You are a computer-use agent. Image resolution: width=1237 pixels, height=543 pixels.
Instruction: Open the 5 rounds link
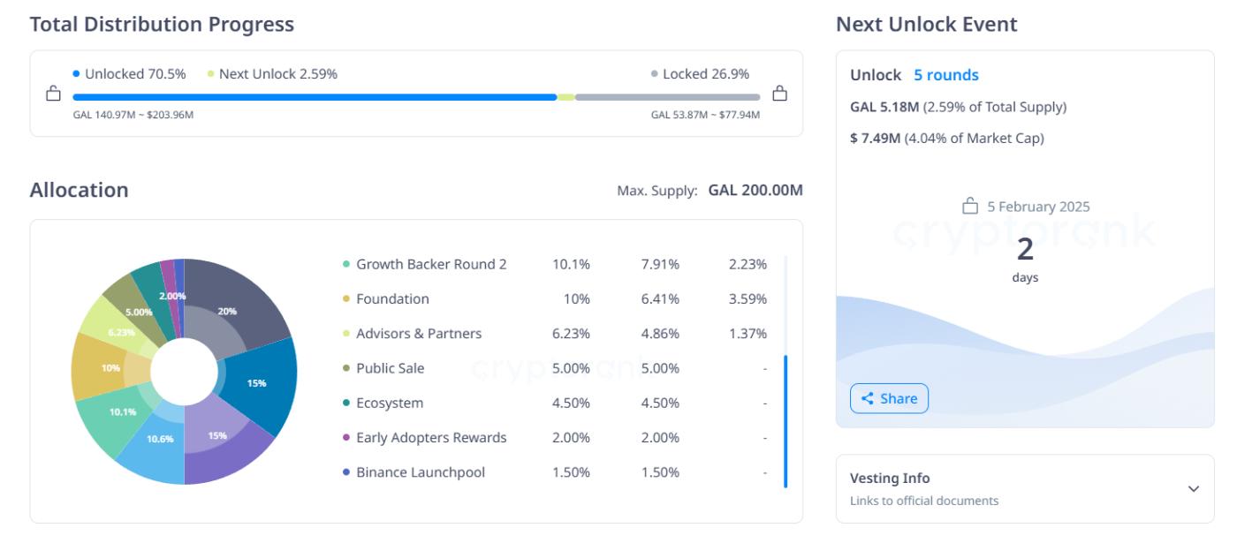[x=946, y=75]
